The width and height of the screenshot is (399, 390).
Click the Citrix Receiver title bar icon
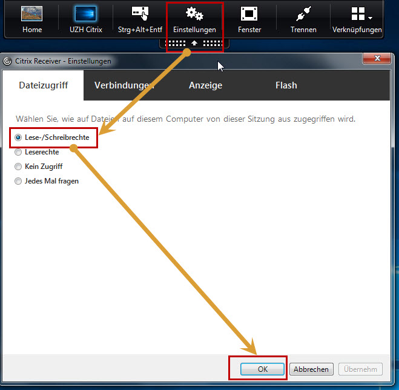pyautogui.click(x=8, y=61)
